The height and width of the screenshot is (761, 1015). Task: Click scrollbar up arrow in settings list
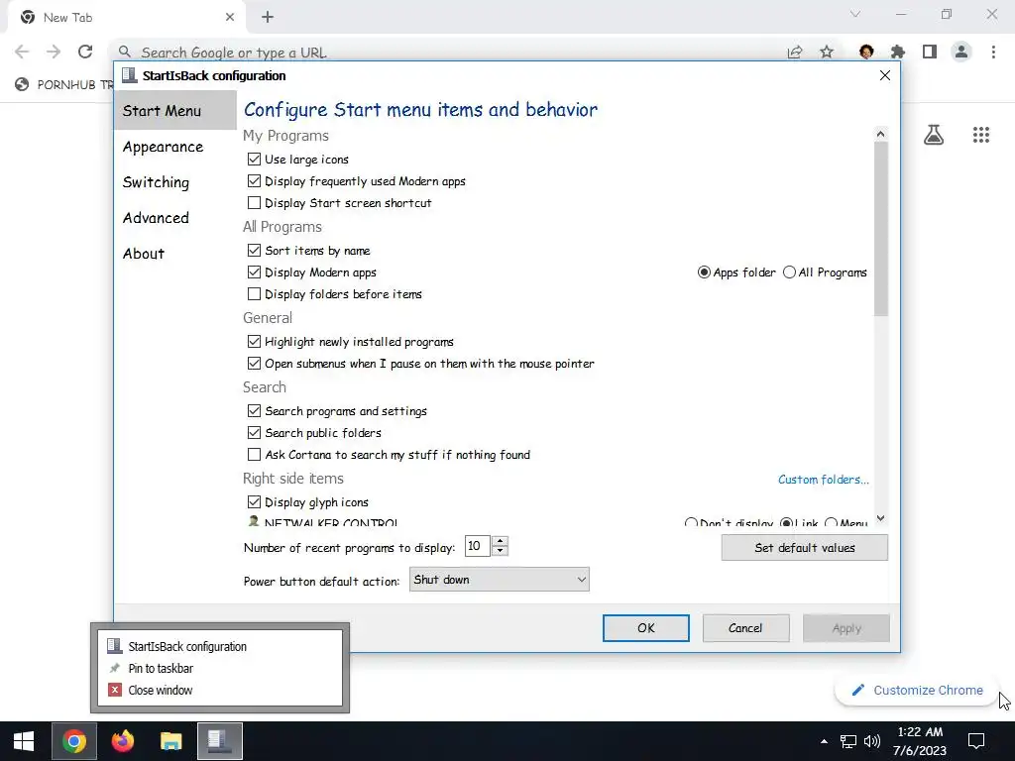coord(880,134)
